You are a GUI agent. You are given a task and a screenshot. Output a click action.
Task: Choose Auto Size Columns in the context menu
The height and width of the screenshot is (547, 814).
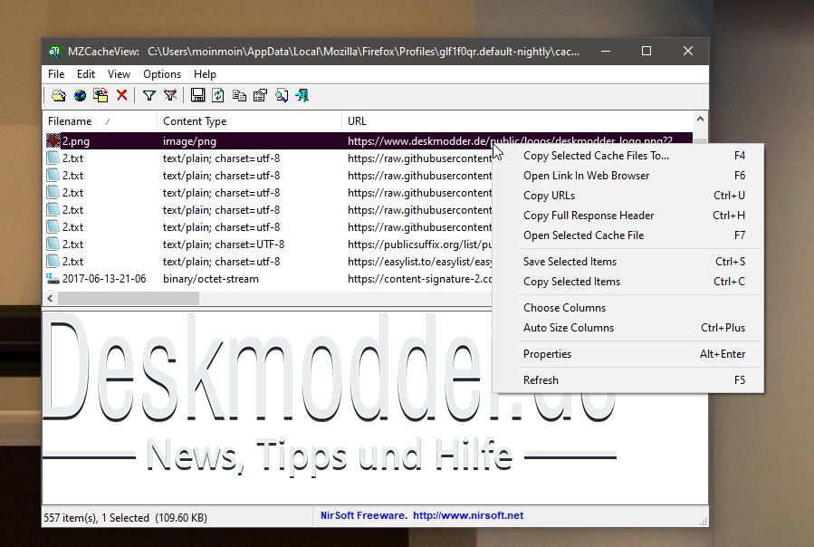pyautogui.click(x=628, y=328)
